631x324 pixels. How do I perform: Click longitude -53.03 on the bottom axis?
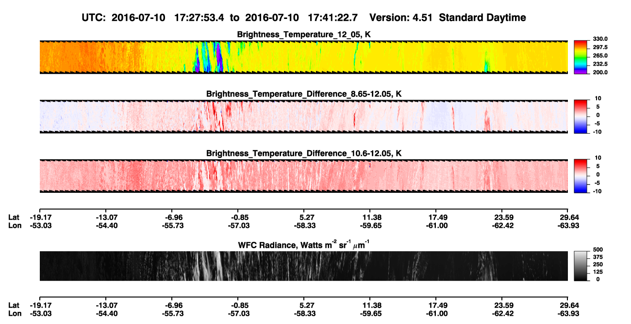point(40,313)
